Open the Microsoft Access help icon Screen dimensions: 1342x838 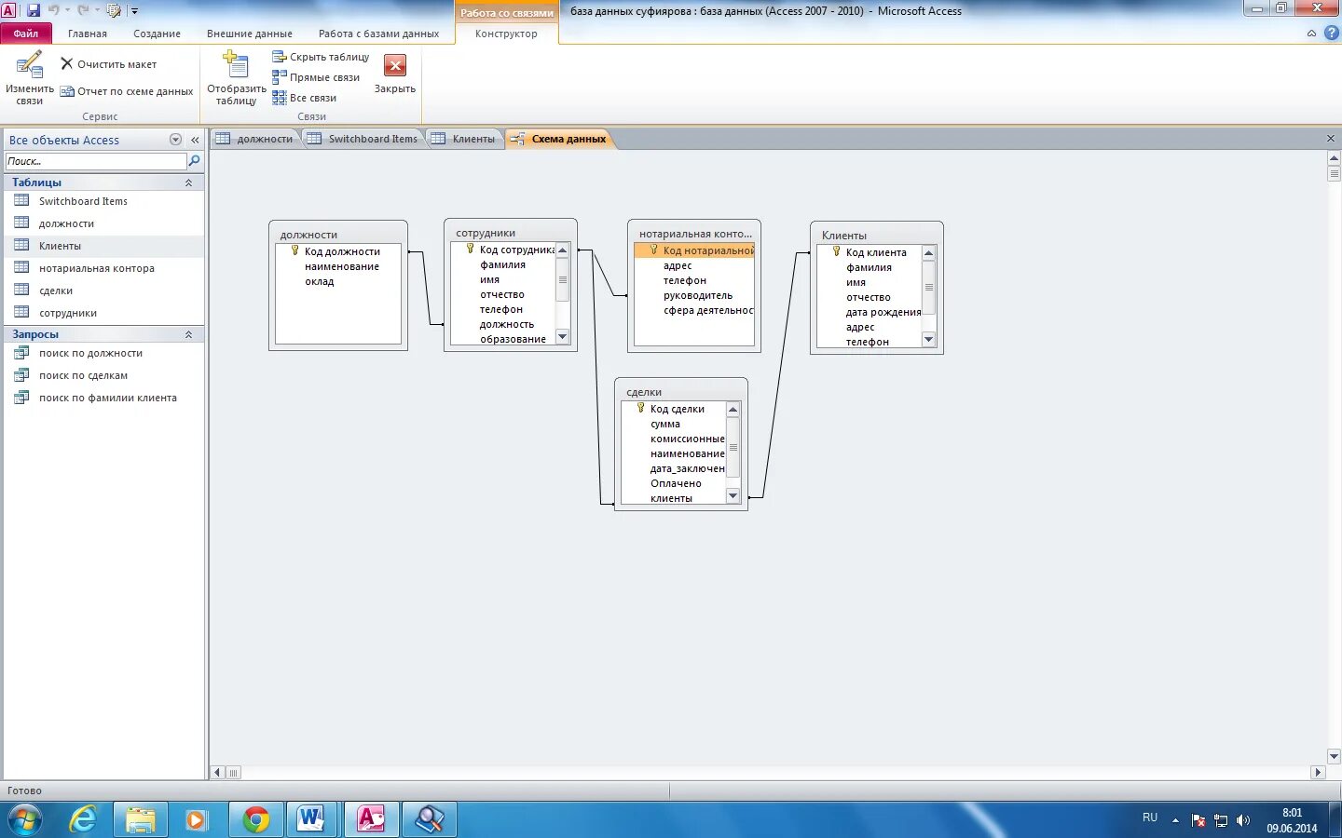[x=1332, y=33]
